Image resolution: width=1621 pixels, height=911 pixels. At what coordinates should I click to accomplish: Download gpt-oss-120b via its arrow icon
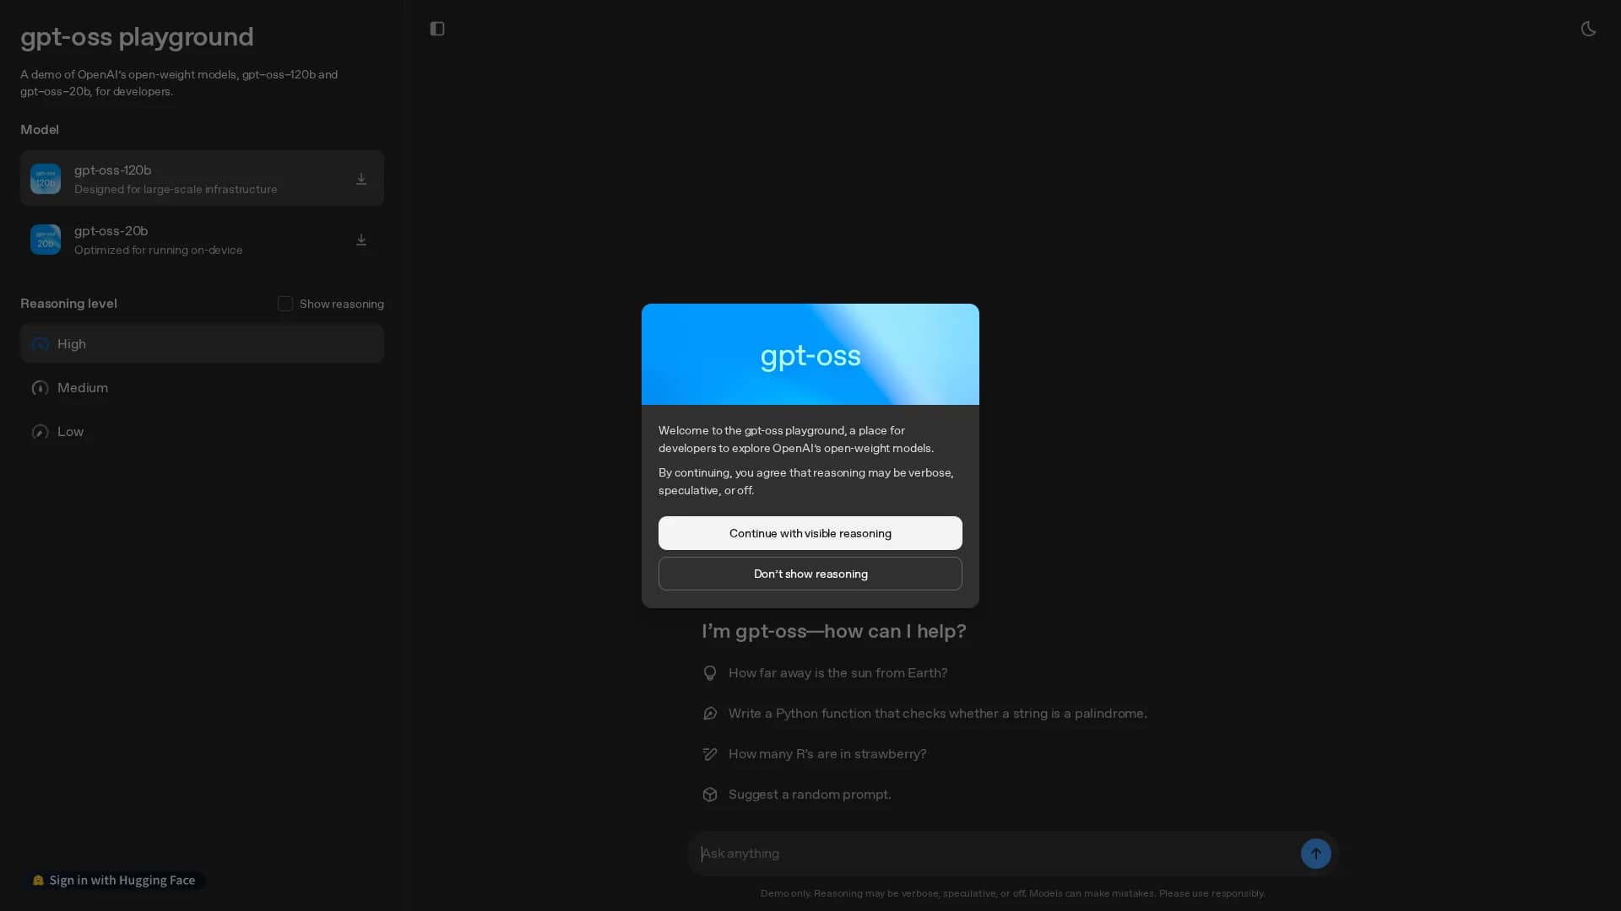pos(361,179)
